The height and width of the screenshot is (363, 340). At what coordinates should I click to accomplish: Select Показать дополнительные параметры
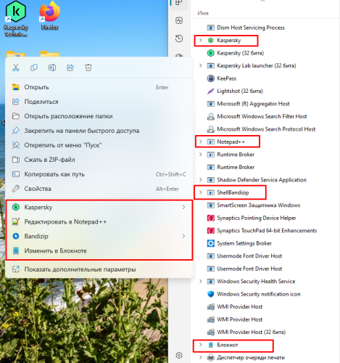coord(99,269)
